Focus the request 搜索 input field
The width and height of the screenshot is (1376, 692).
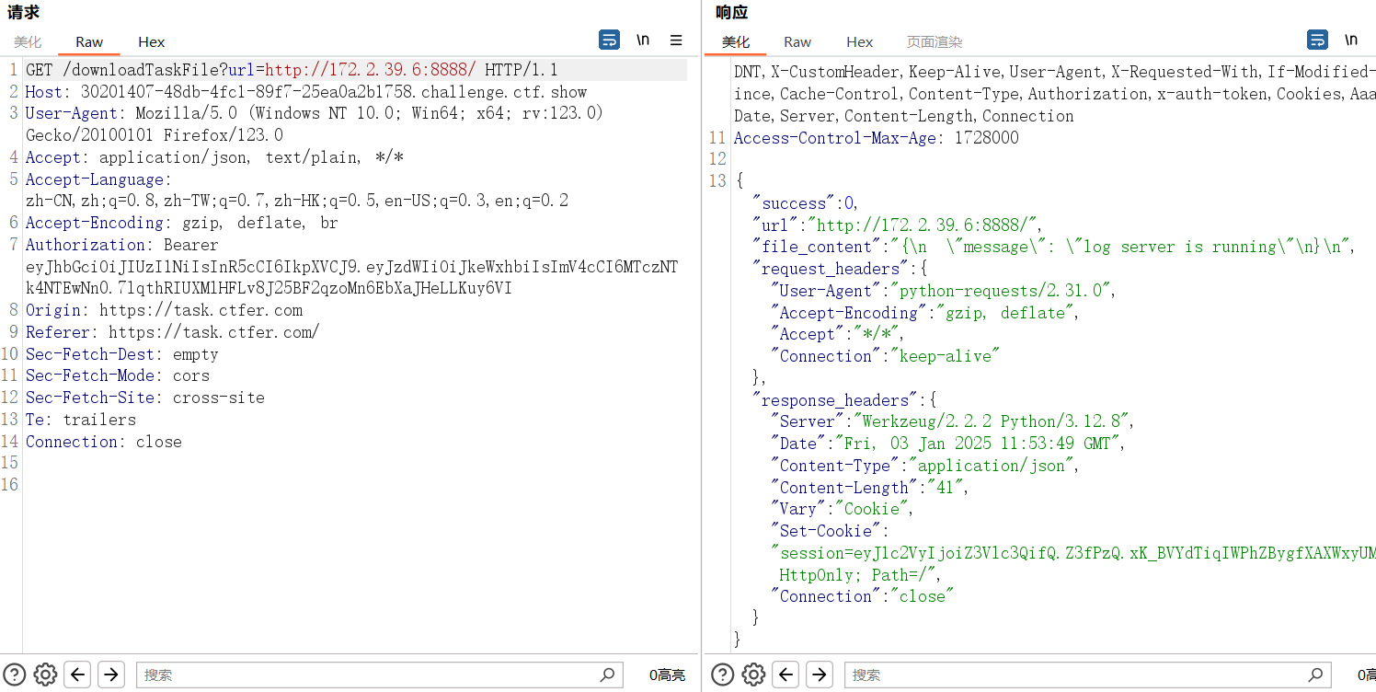click(379, 675)
